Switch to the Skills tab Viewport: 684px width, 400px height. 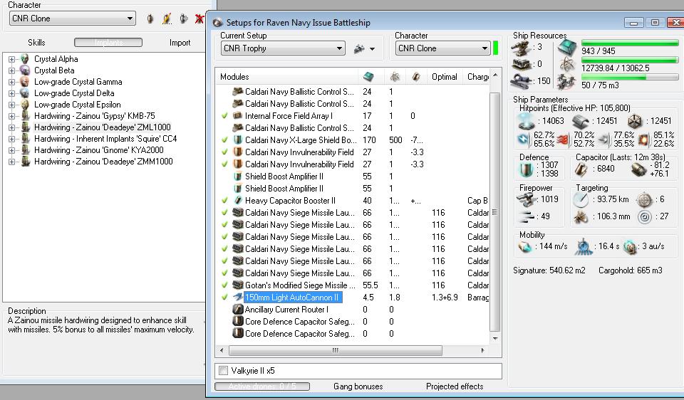36,42
